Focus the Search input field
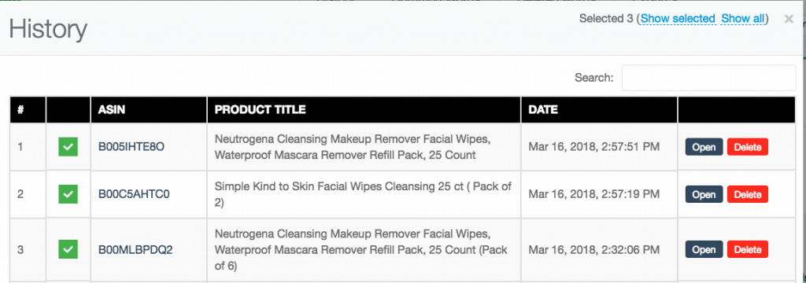This screenshot has width=806, height=283. pyautogui.click(x=709, y=78)
